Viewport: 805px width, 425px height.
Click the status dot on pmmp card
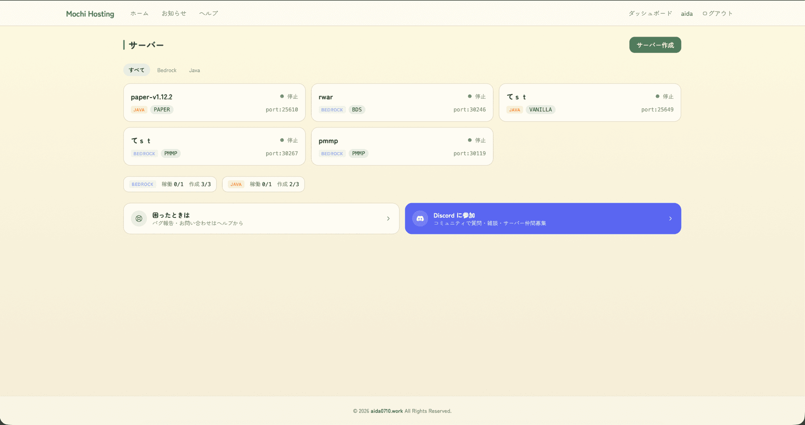point(470,140)
